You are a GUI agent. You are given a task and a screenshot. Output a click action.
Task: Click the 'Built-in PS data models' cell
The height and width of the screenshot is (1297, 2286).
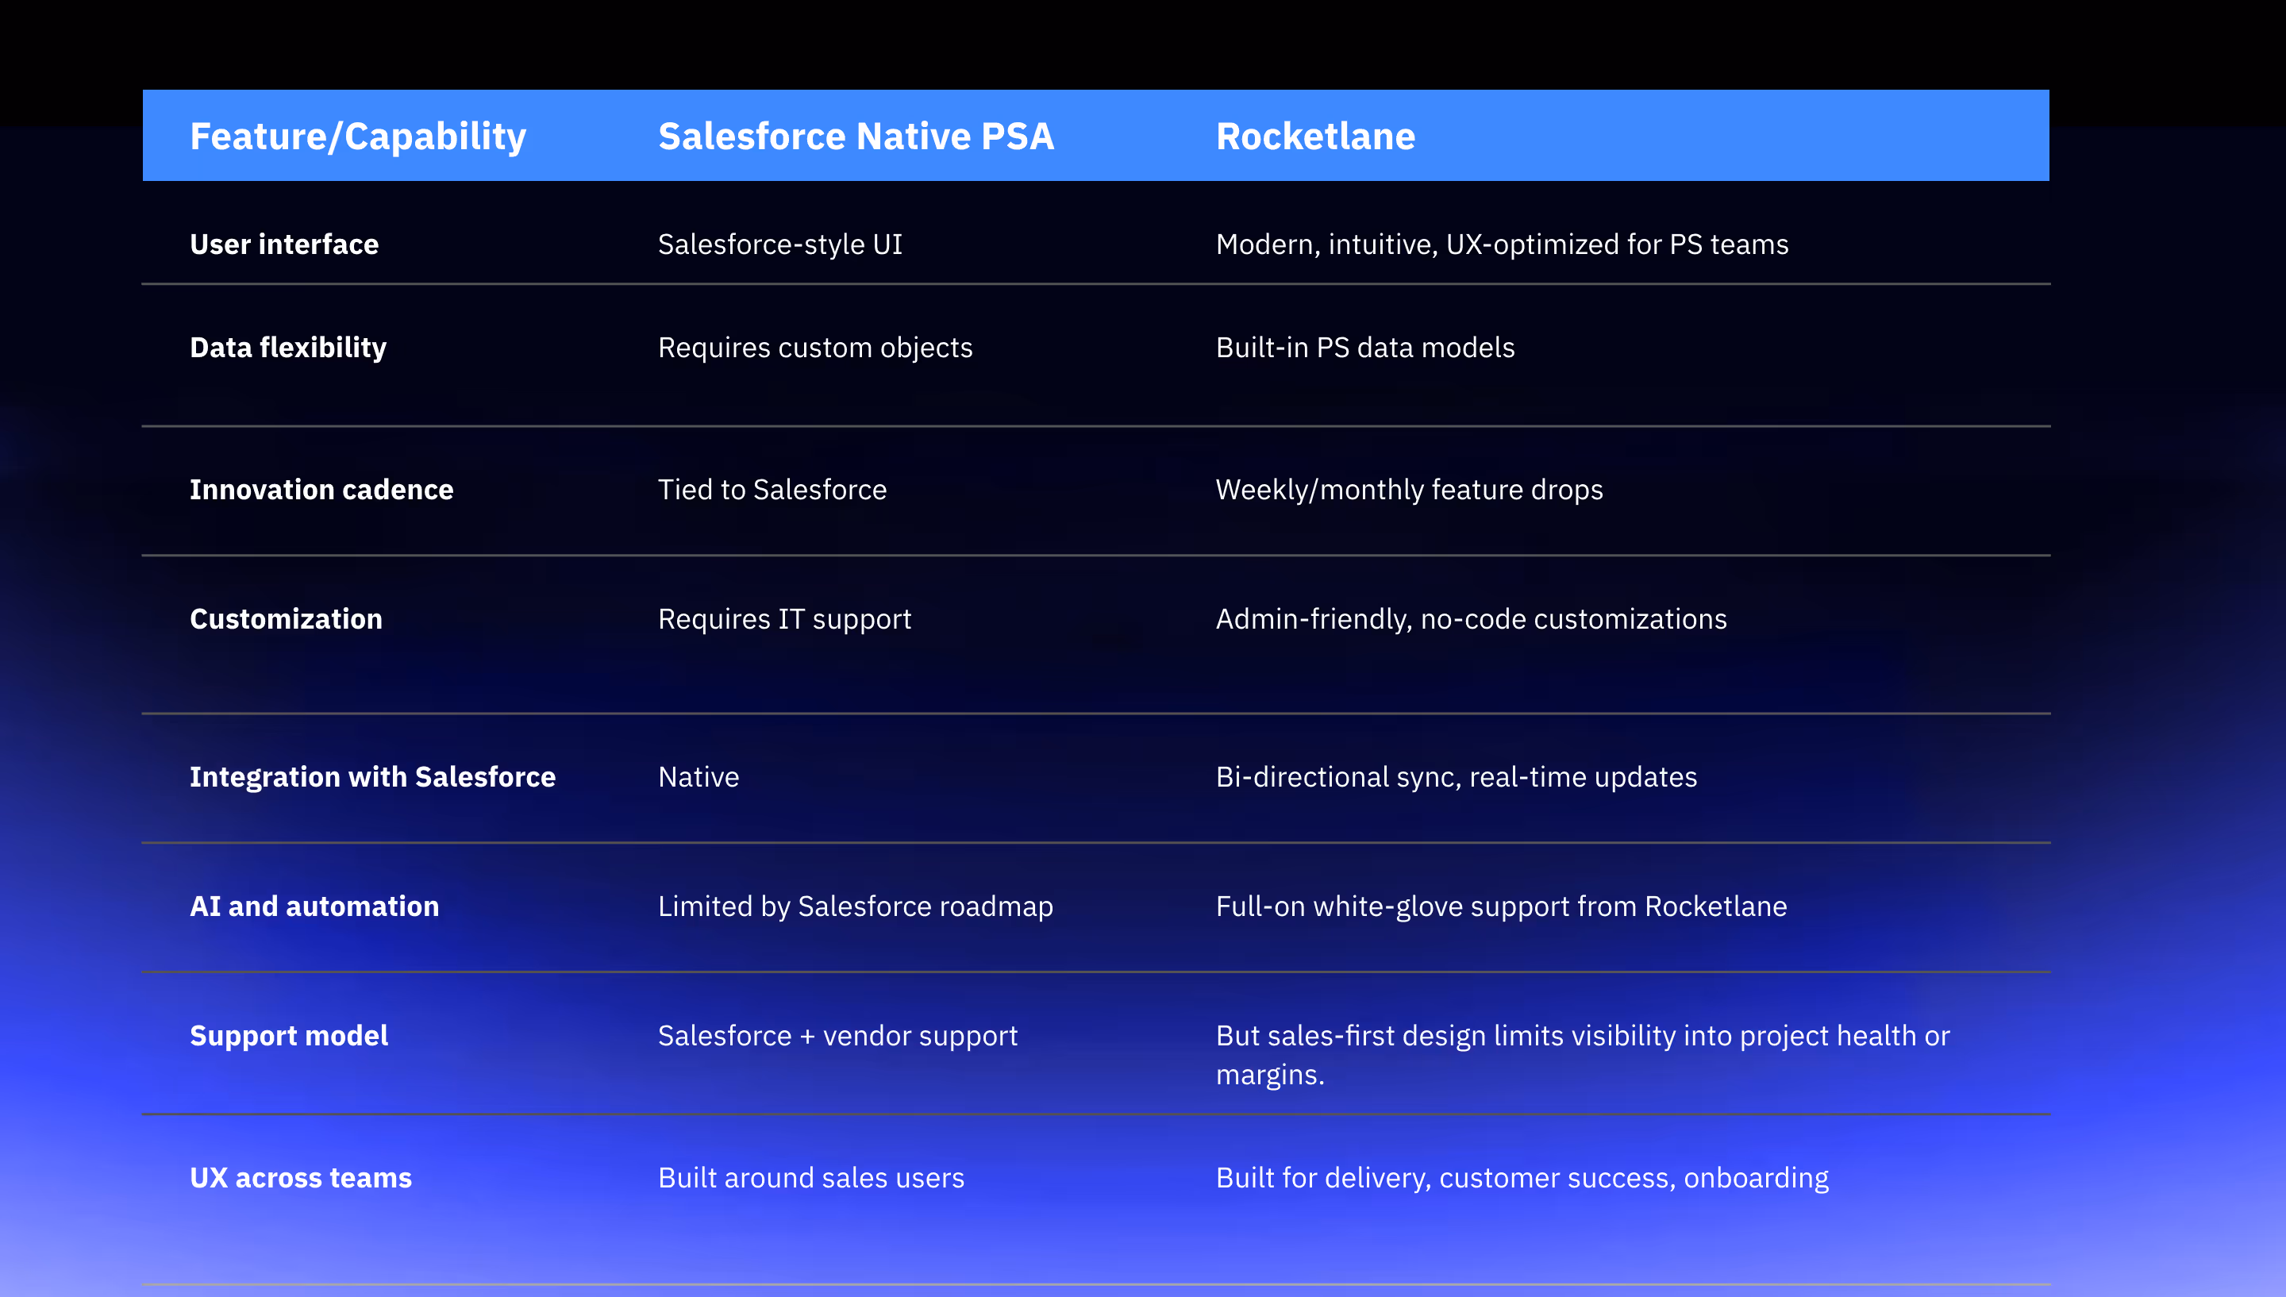coord(1365,348)
